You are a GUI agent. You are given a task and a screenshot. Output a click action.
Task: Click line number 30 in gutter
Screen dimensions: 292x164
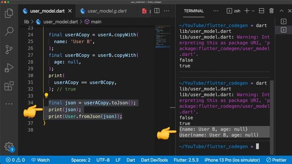coord(31,76)
